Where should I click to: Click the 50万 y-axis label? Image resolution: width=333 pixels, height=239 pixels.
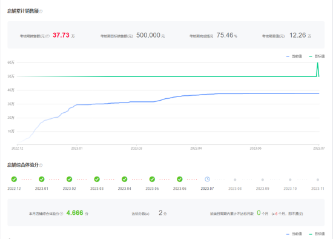[11, 76]
